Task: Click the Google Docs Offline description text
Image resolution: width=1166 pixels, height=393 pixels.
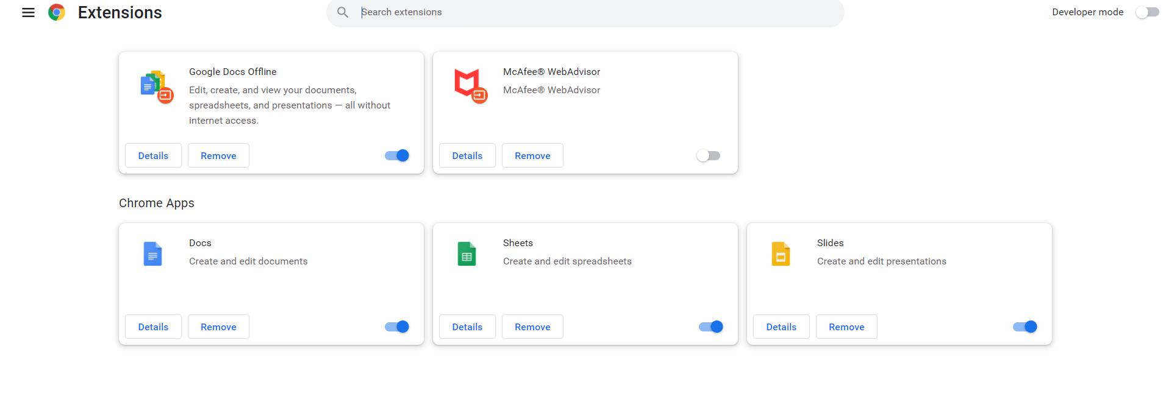Action: point(290,105)
